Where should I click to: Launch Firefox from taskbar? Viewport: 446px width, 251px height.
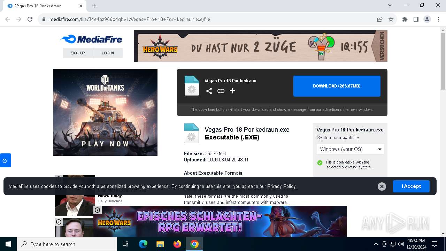click(177, 244)
